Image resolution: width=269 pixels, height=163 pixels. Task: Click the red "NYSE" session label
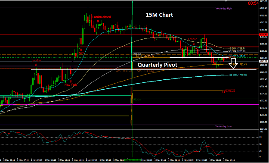click(83, 53)
